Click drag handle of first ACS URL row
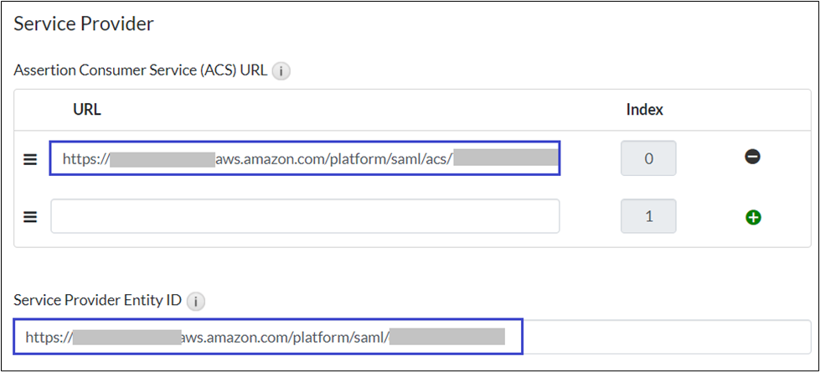The image size is (820, 372). 30,158
